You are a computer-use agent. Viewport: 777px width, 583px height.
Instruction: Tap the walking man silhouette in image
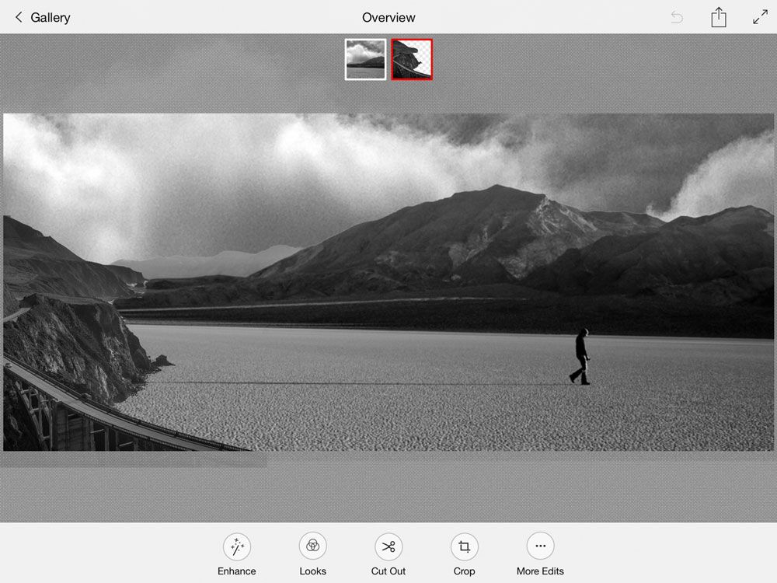[x=580, y=356]
